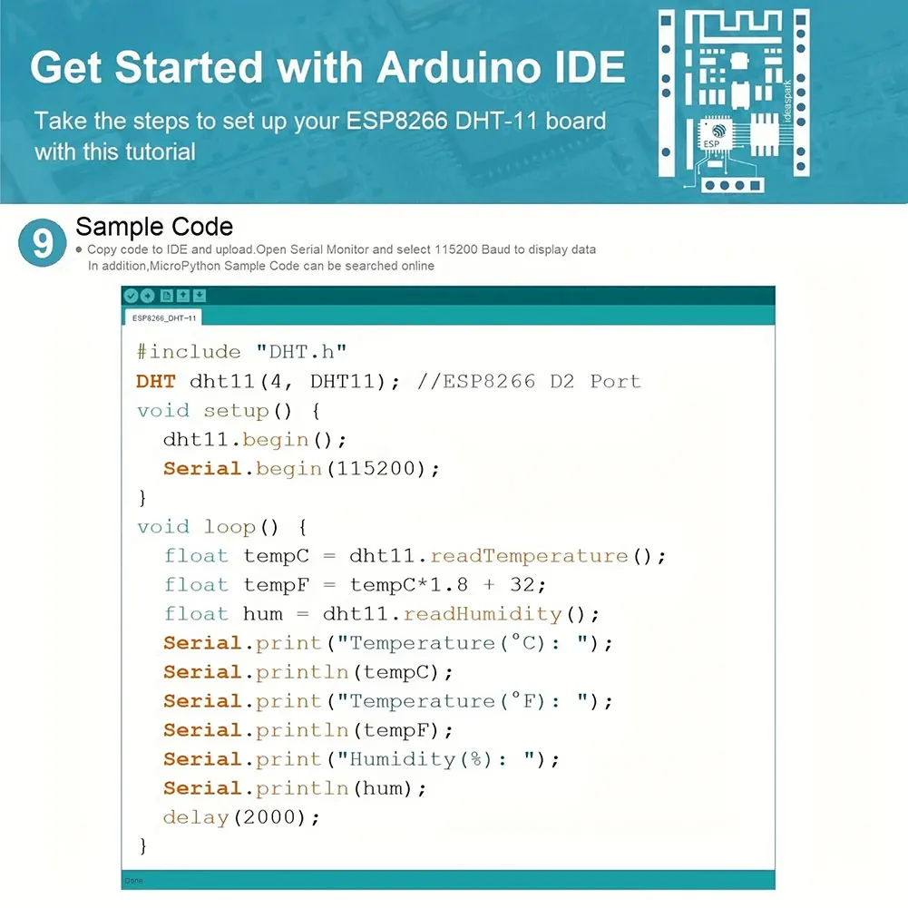Click the closing brace after Serial.begin line
The image size is (908, 908).
[142, 498]
